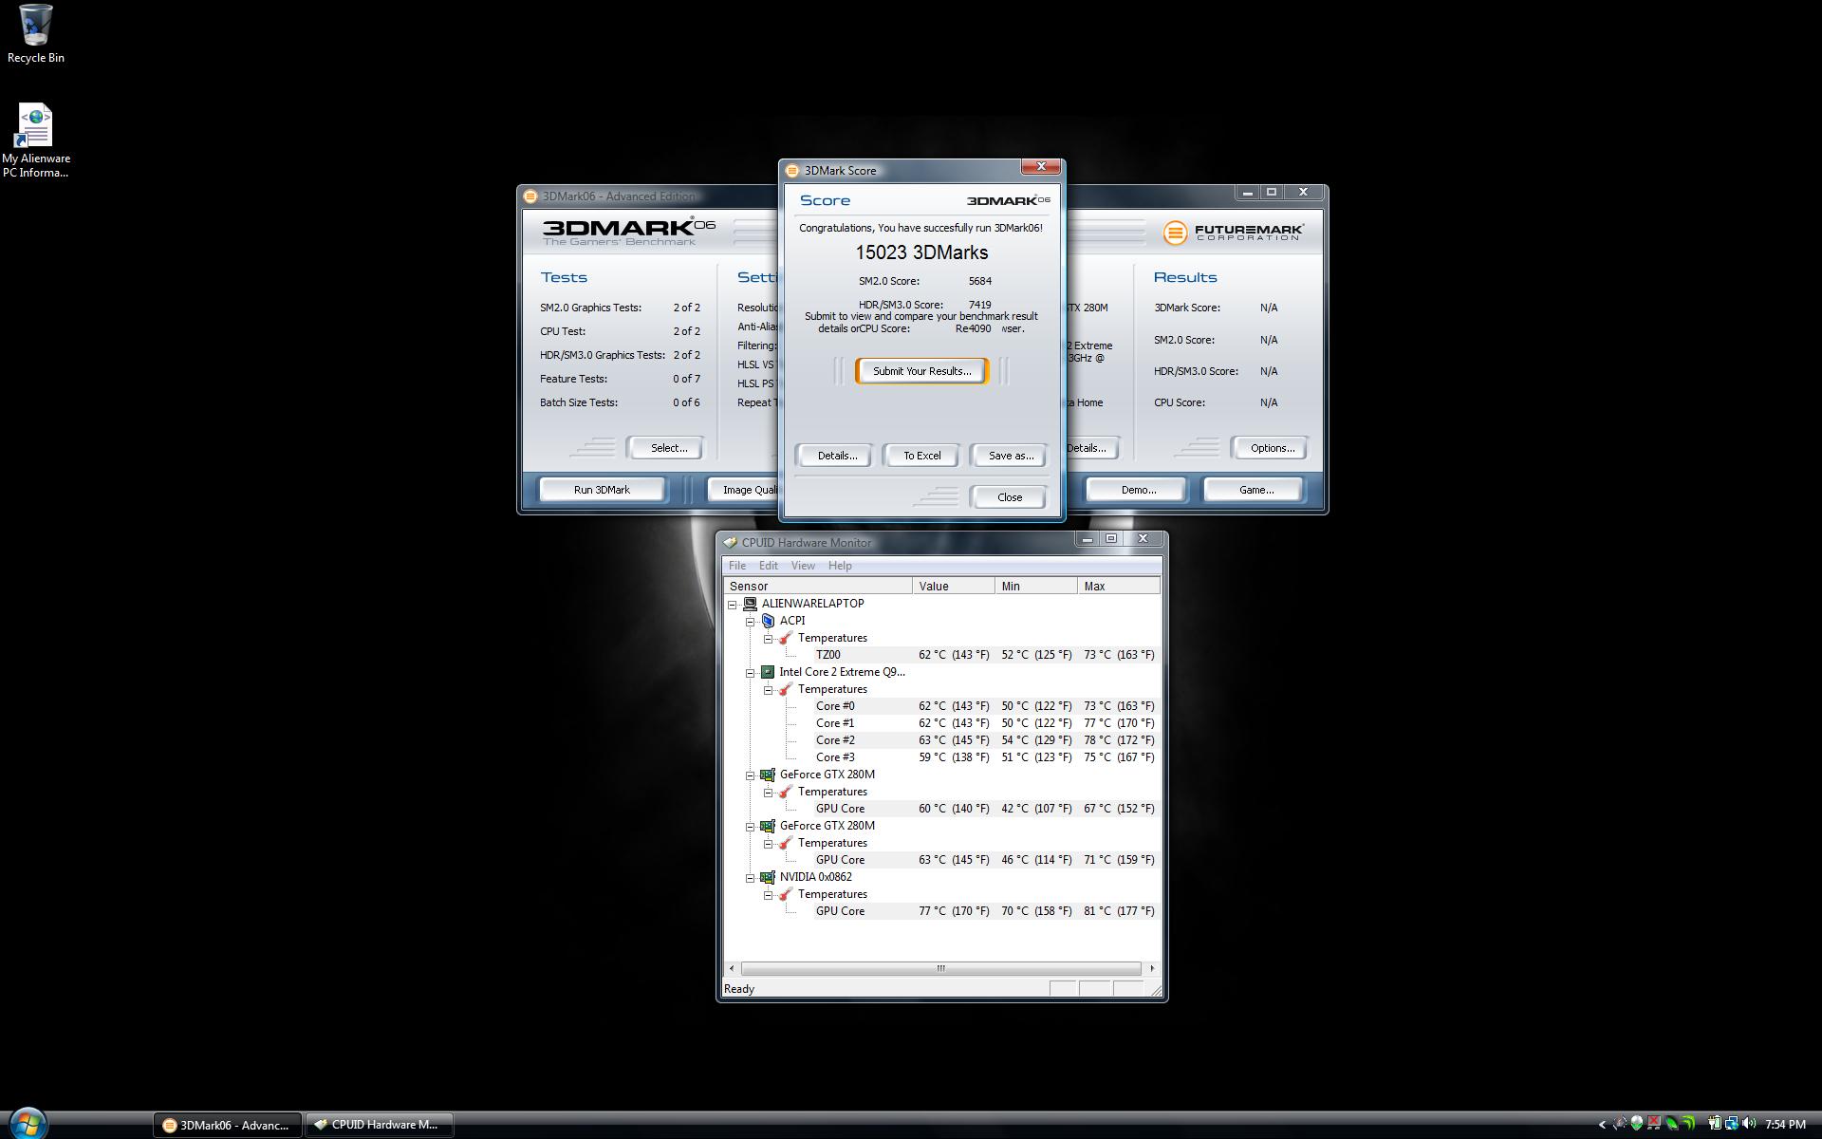This screenshot has width=1822, height=1139.
Task: Open Options under Results in 3DMark06
Action: click(1272, 448)
